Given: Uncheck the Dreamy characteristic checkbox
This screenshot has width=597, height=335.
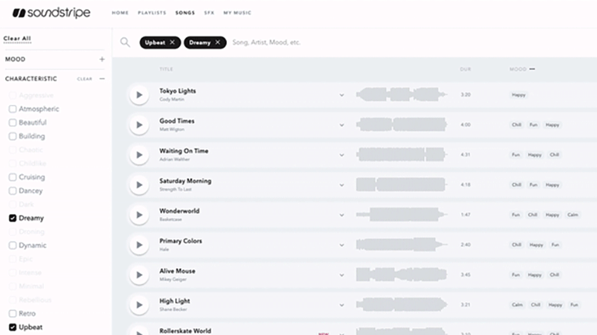Looking at the screenshot, I should tap(13, 218).
